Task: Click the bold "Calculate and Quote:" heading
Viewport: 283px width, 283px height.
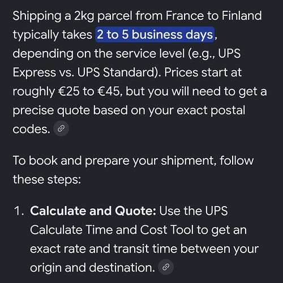Action: point(93,211)
